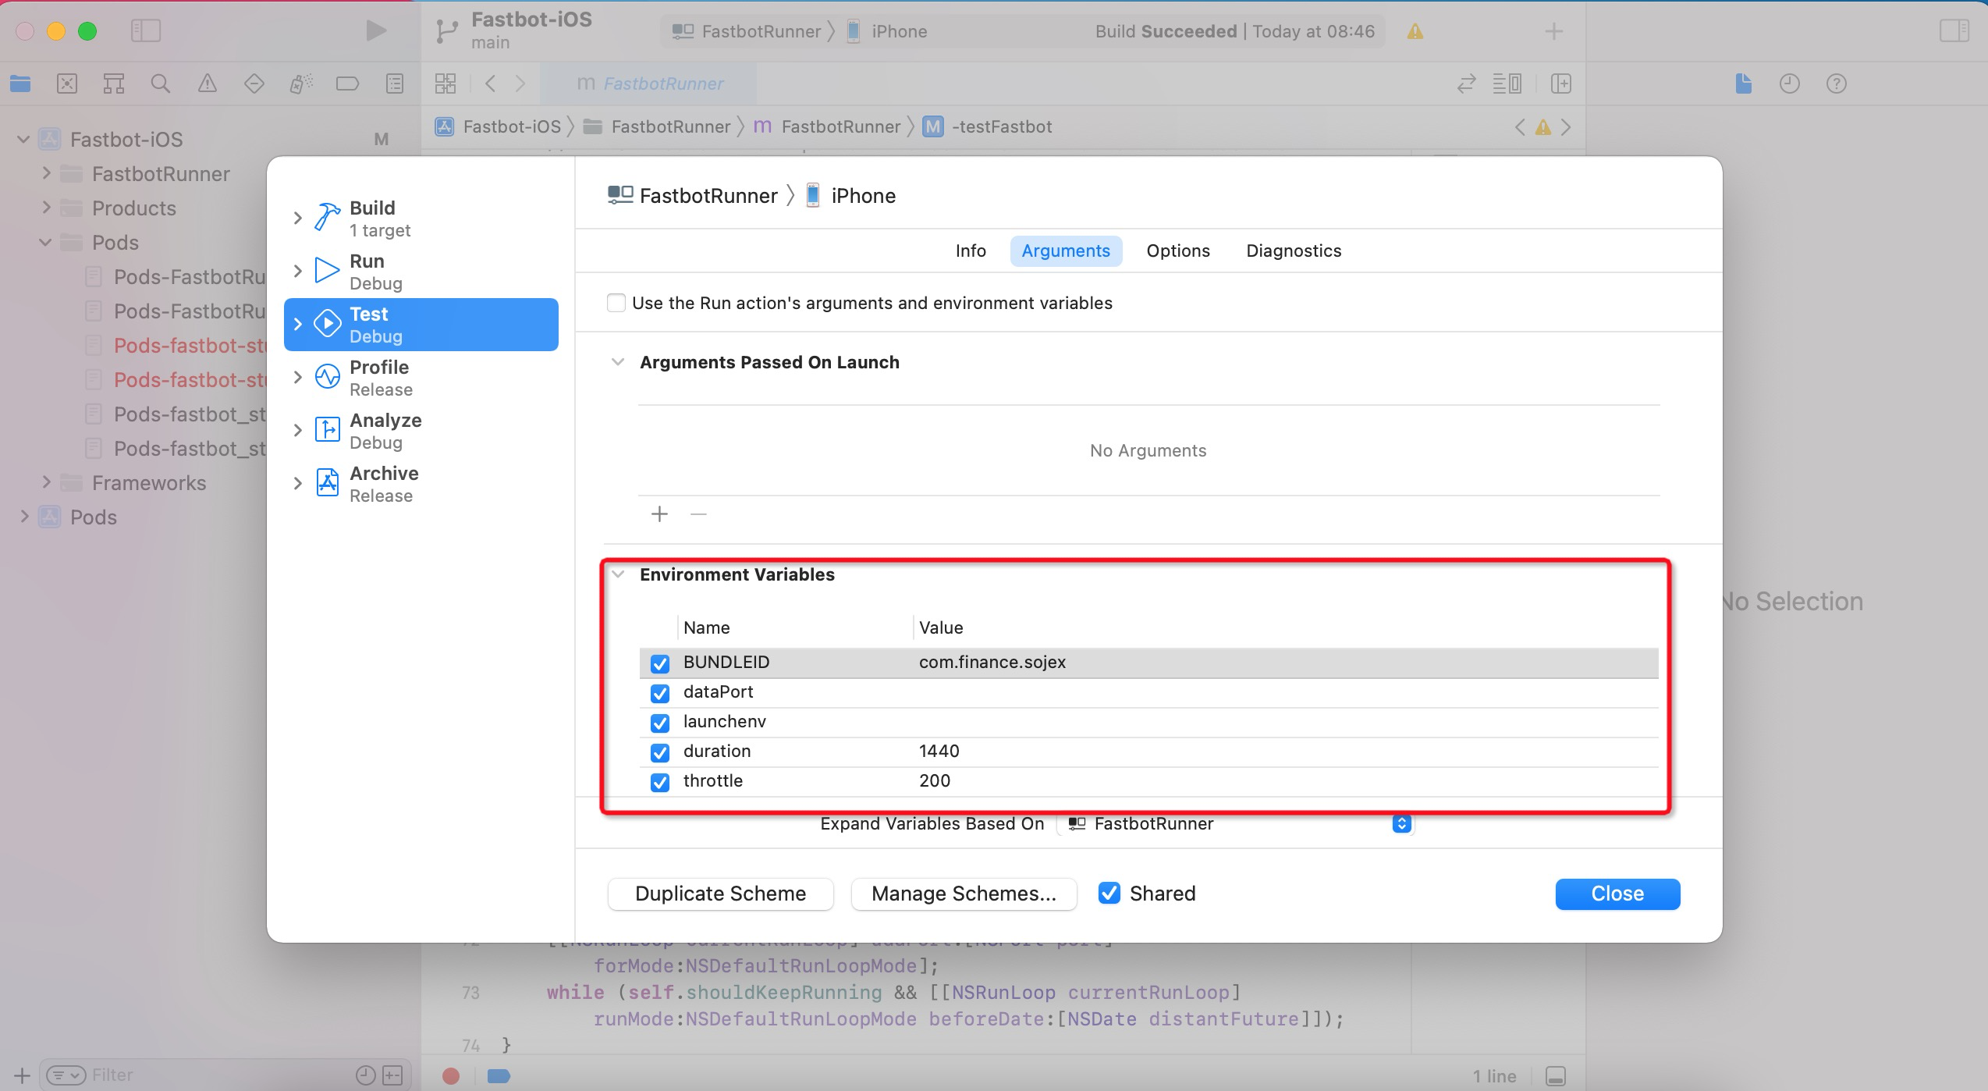Uncheck the Shared scheme checkbox

click(1109, 893)
